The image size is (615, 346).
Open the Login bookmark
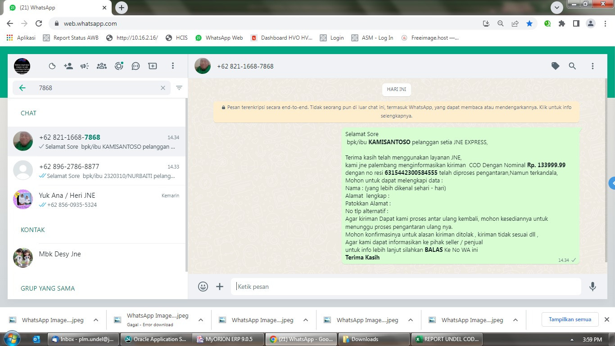pos(332,38)
